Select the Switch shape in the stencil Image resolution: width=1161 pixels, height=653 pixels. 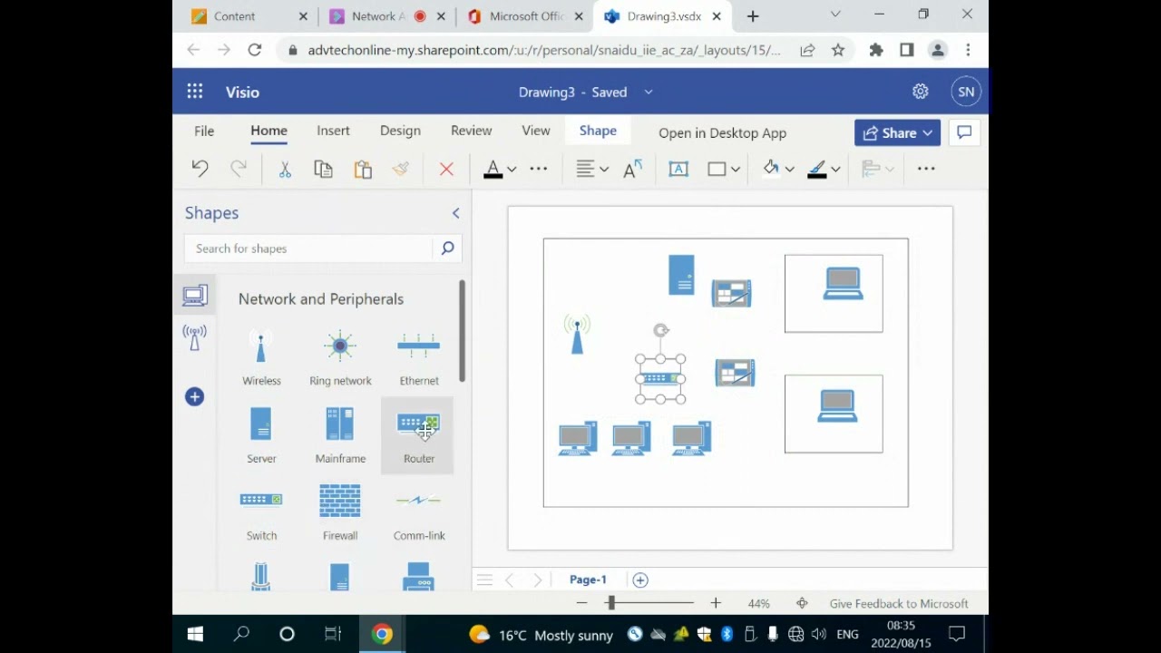[261, 512]
